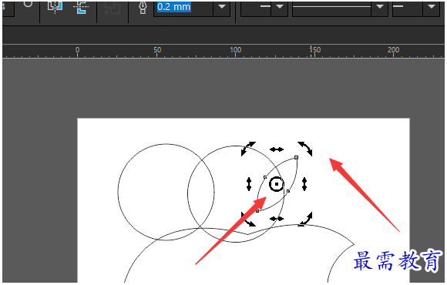The width and height of the screenshot is (447, 285).
Task: Click the Mirror vertically icon
Action: pos(82,7)
